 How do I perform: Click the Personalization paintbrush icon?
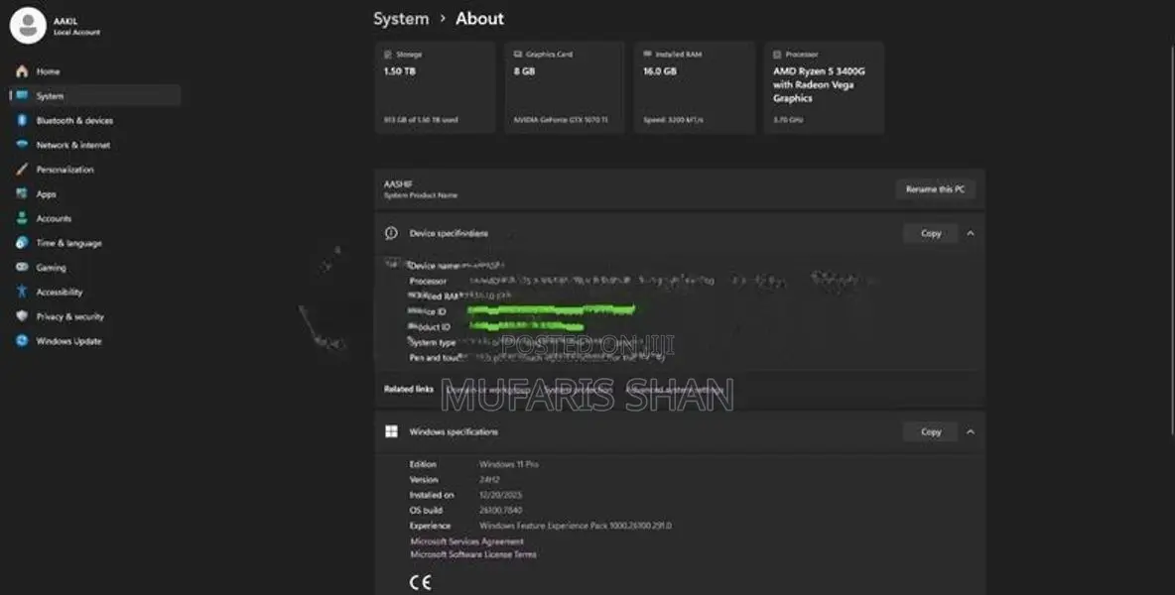coord(22,170)
